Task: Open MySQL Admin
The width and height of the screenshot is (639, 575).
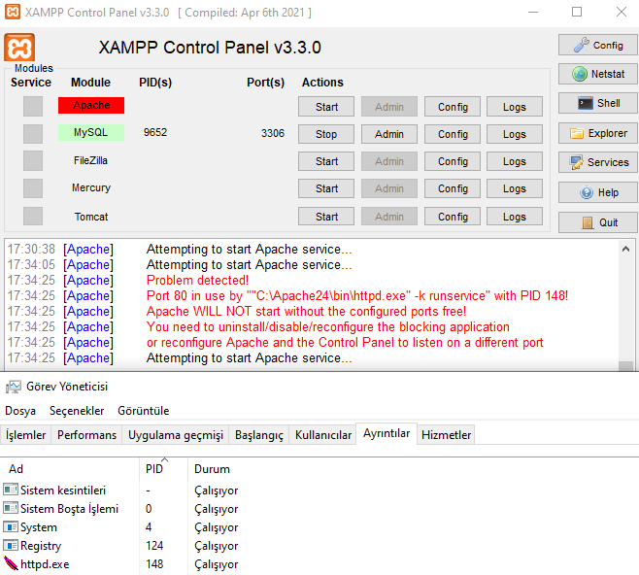Action: [x=389, y=134]
